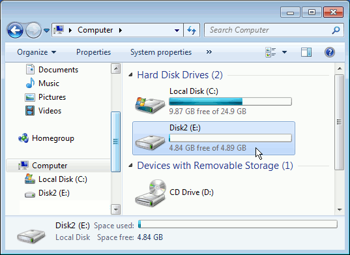Image resolution: width=350 pixels, height=255 pixels.
Task: Select Computer text in address bar
Action: tap(95, 30)
